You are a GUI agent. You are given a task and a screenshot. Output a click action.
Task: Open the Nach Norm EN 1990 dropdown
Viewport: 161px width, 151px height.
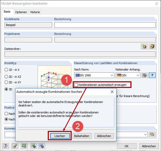[94, 75]
